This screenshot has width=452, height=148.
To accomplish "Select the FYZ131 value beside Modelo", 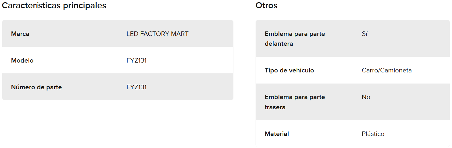I will 137,60.
